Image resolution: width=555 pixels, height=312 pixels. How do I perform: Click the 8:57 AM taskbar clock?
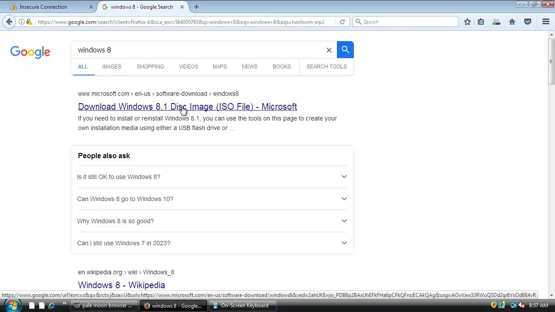click(539, 305)
